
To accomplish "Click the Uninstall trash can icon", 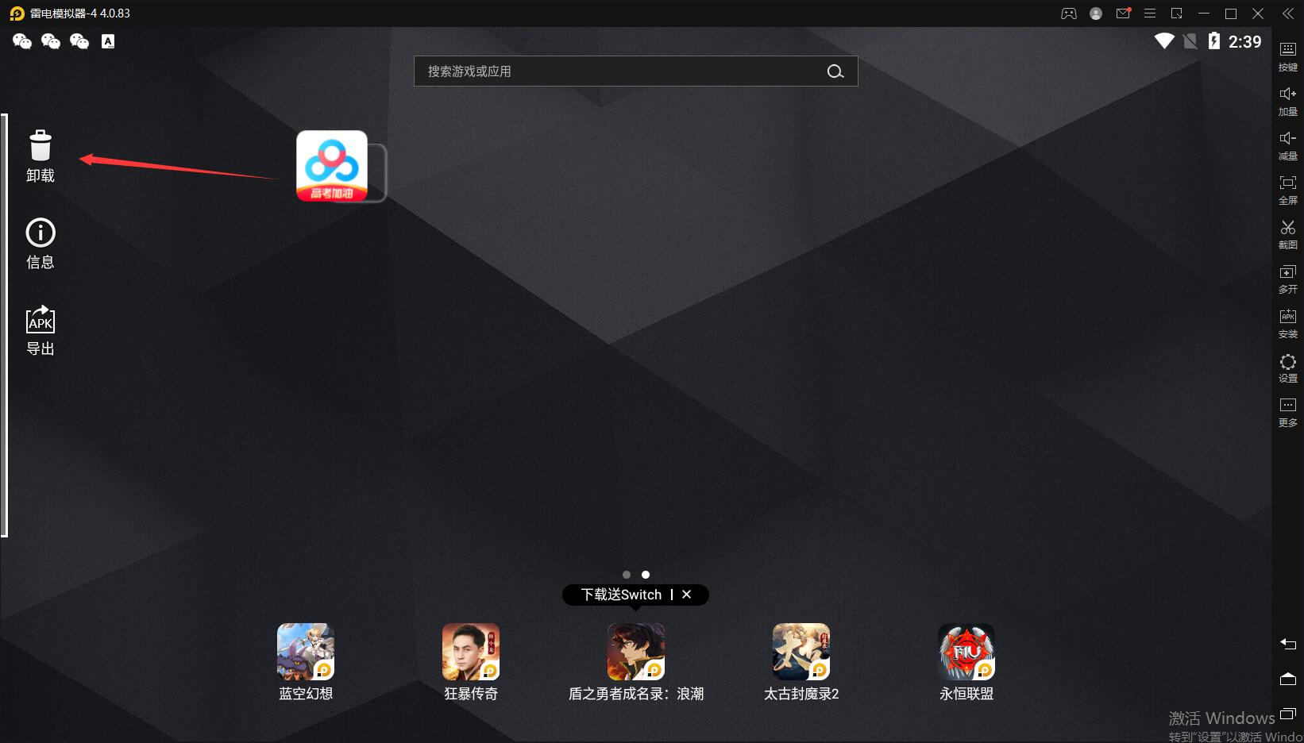I will [x=41, y=147].
